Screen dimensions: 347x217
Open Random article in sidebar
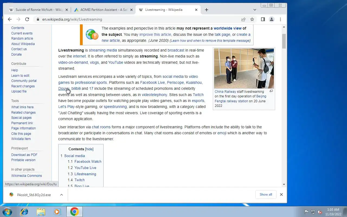(x=22, y=39)
